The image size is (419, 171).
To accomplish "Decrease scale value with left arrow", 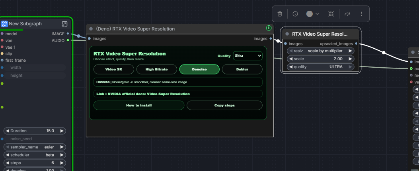I will [290, 59].
